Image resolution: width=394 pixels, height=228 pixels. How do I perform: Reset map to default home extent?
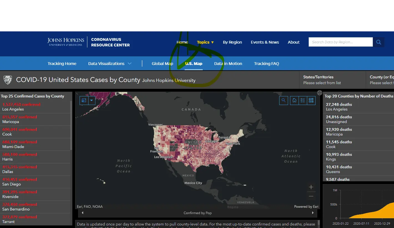[294, 101]
